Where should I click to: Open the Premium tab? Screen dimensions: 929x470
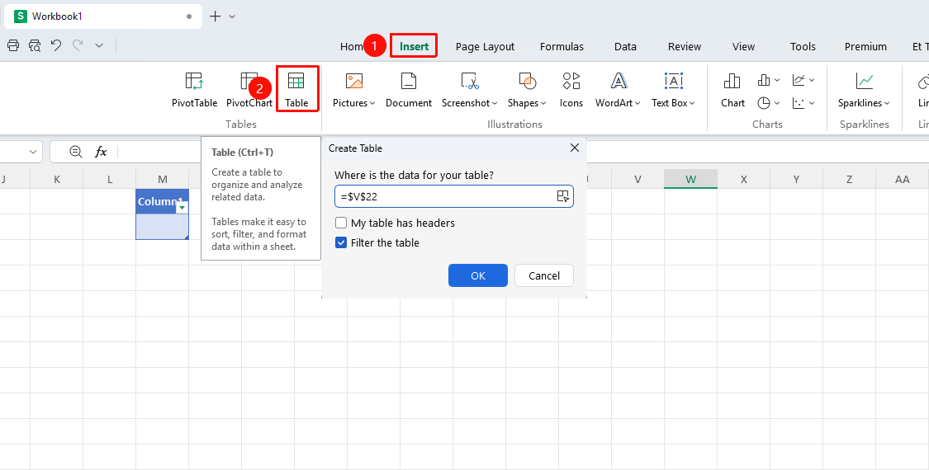pyautogui.click(x=865, y=46)
